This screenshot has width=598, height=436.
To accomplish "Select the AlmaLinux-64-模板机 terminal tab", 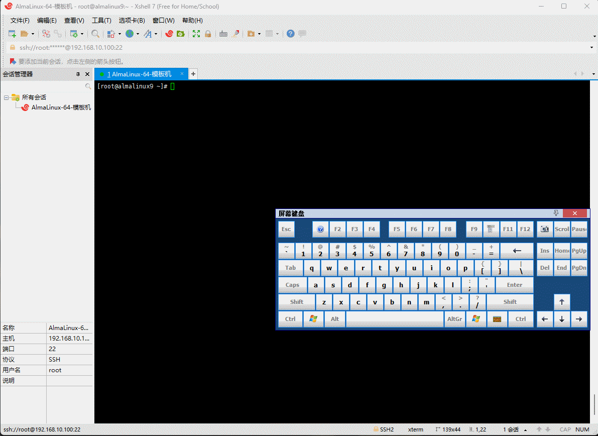I will 139,74.
